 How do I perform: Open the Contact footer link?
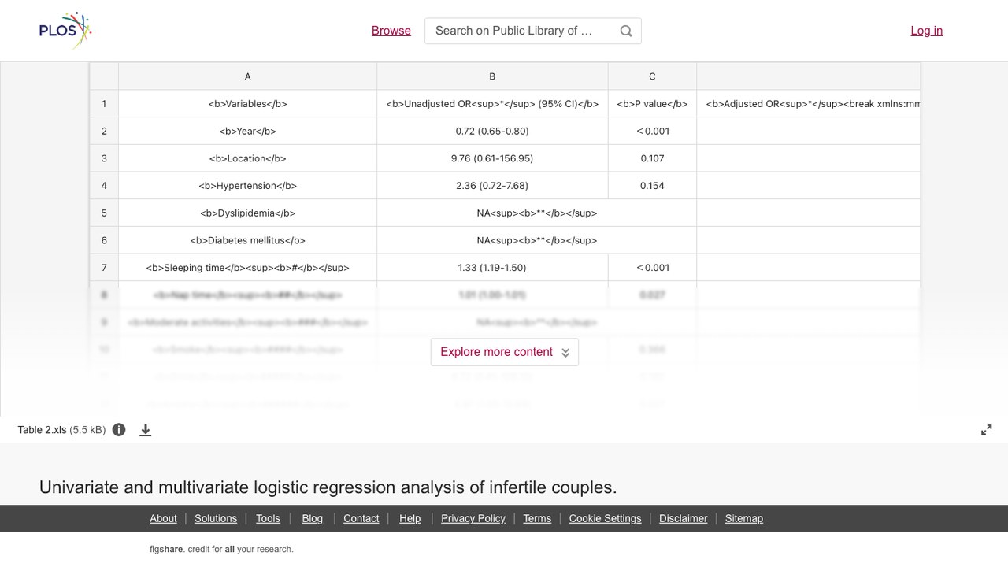[361, 518]
